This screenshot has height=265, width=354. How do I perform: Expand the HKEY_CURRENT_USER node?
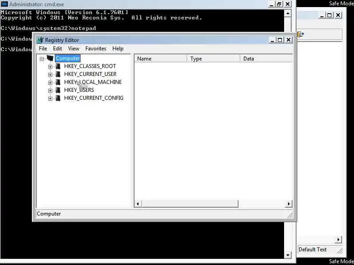tap(50, 75)
